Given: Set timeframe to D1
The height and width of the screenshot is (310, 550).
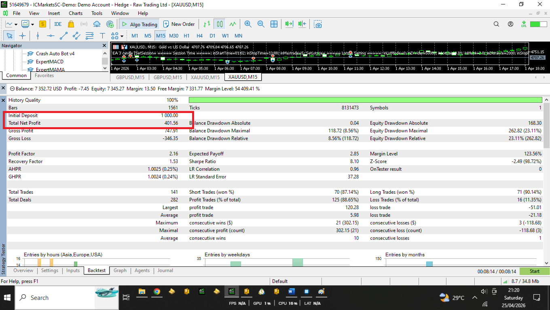Looking at the screenshot, I should pos(212,36).
